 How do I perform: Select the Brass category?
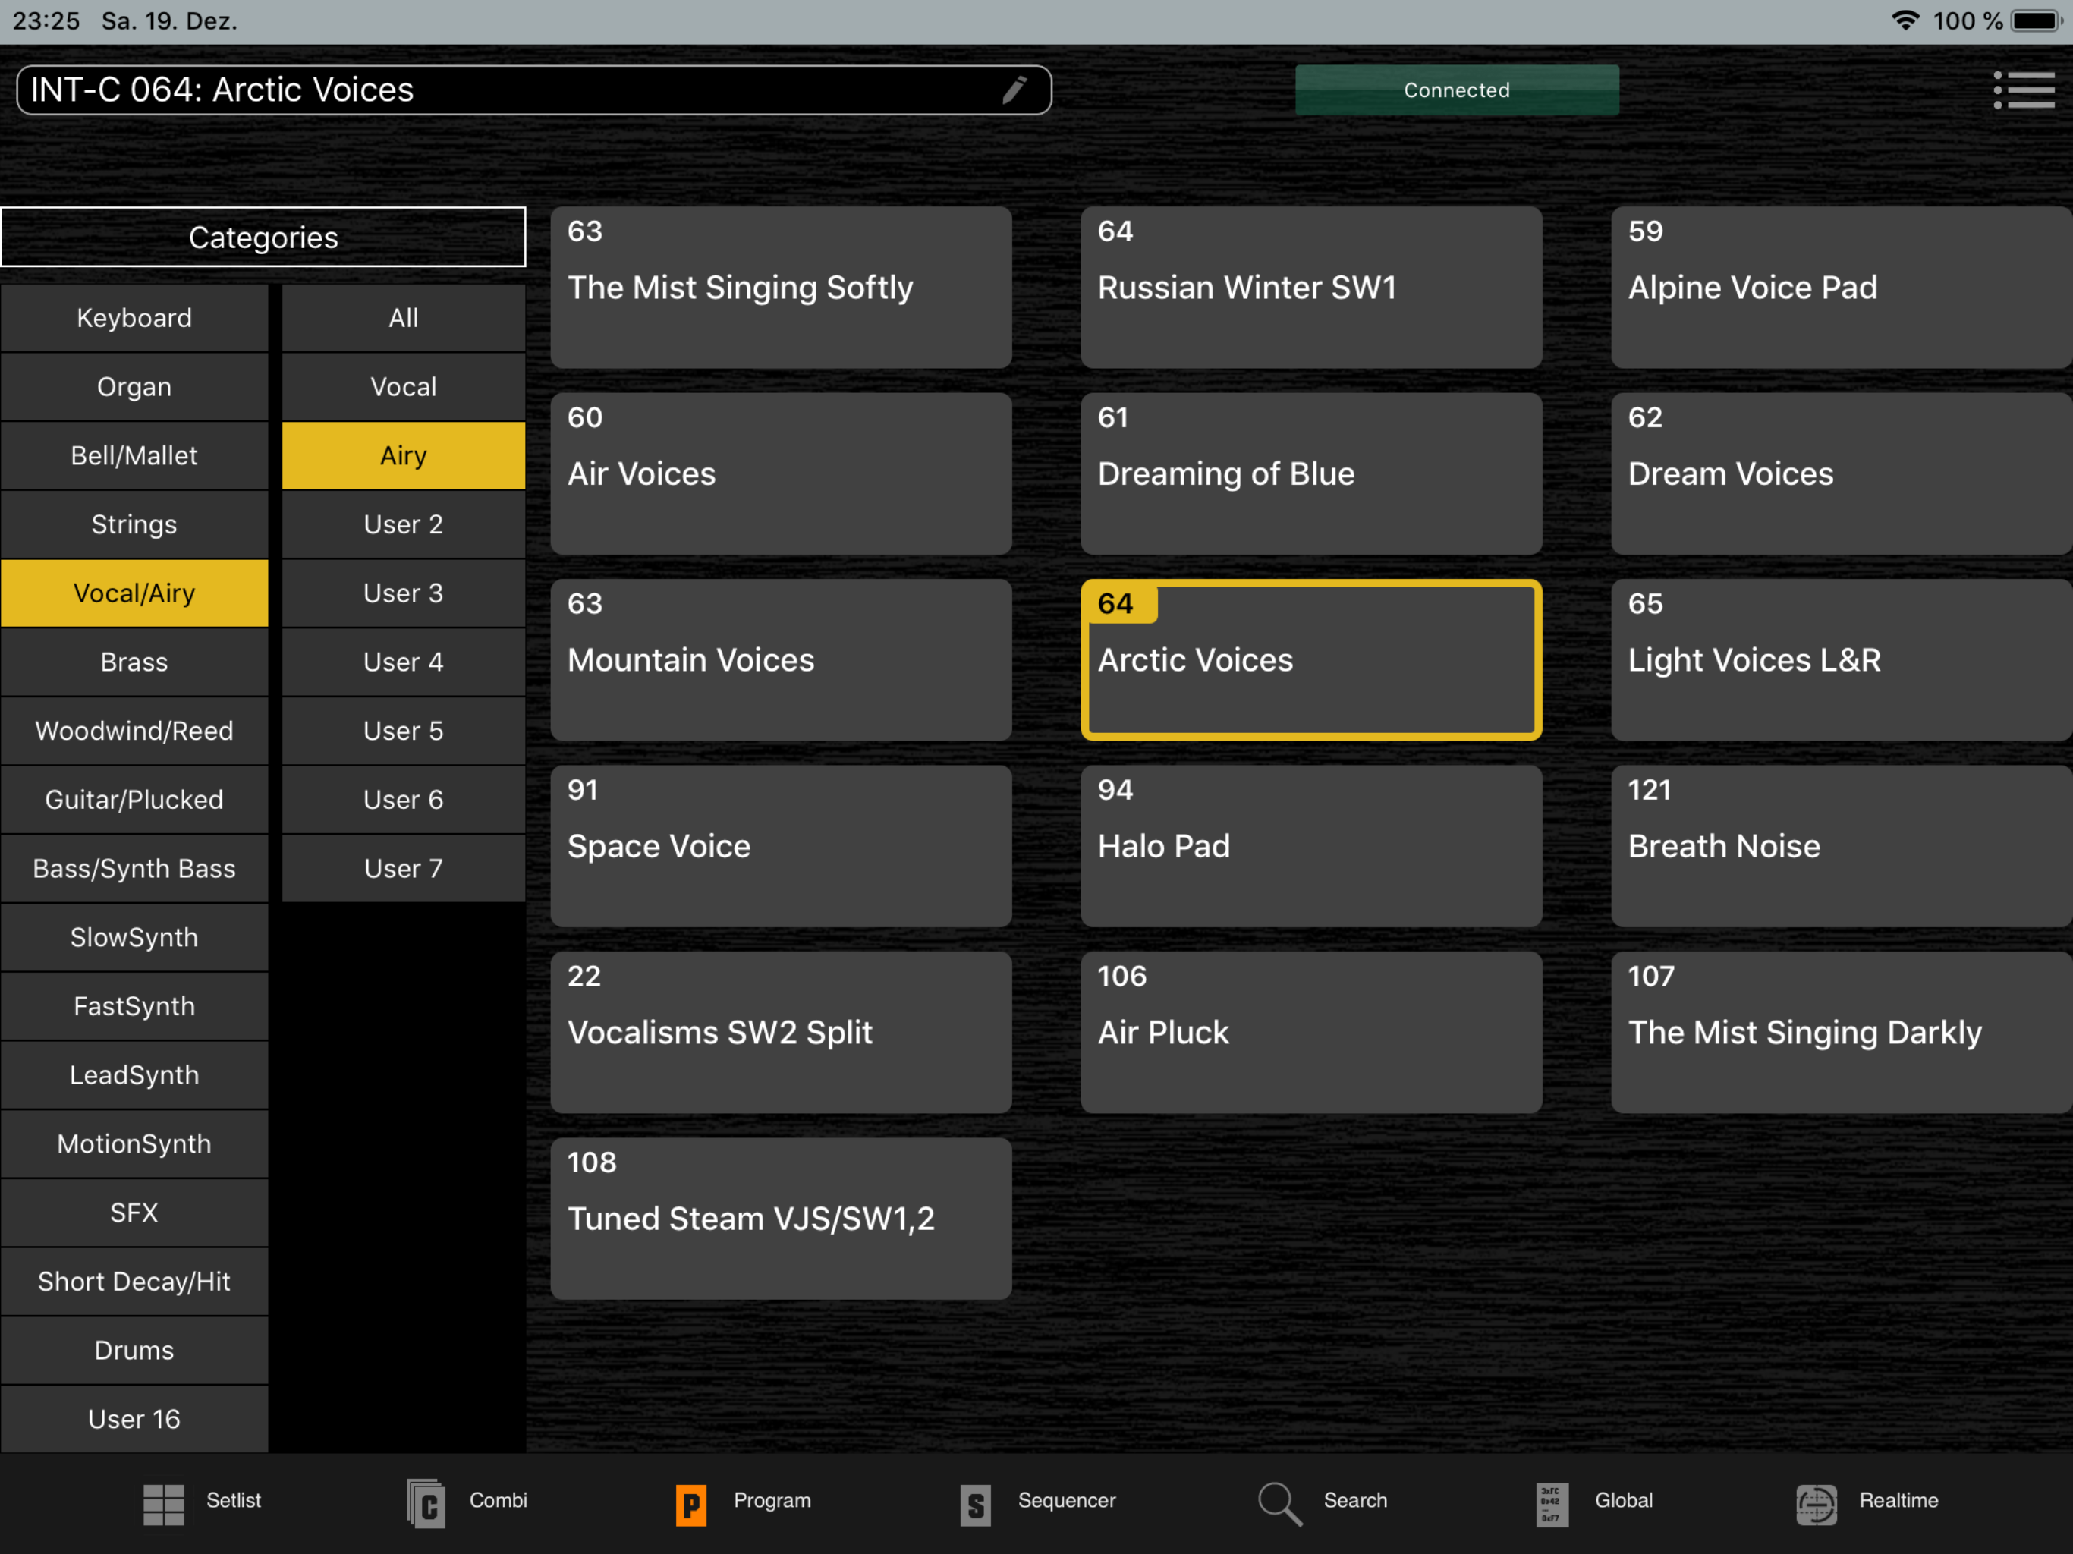pyautogui.click(x=134, y=662)
